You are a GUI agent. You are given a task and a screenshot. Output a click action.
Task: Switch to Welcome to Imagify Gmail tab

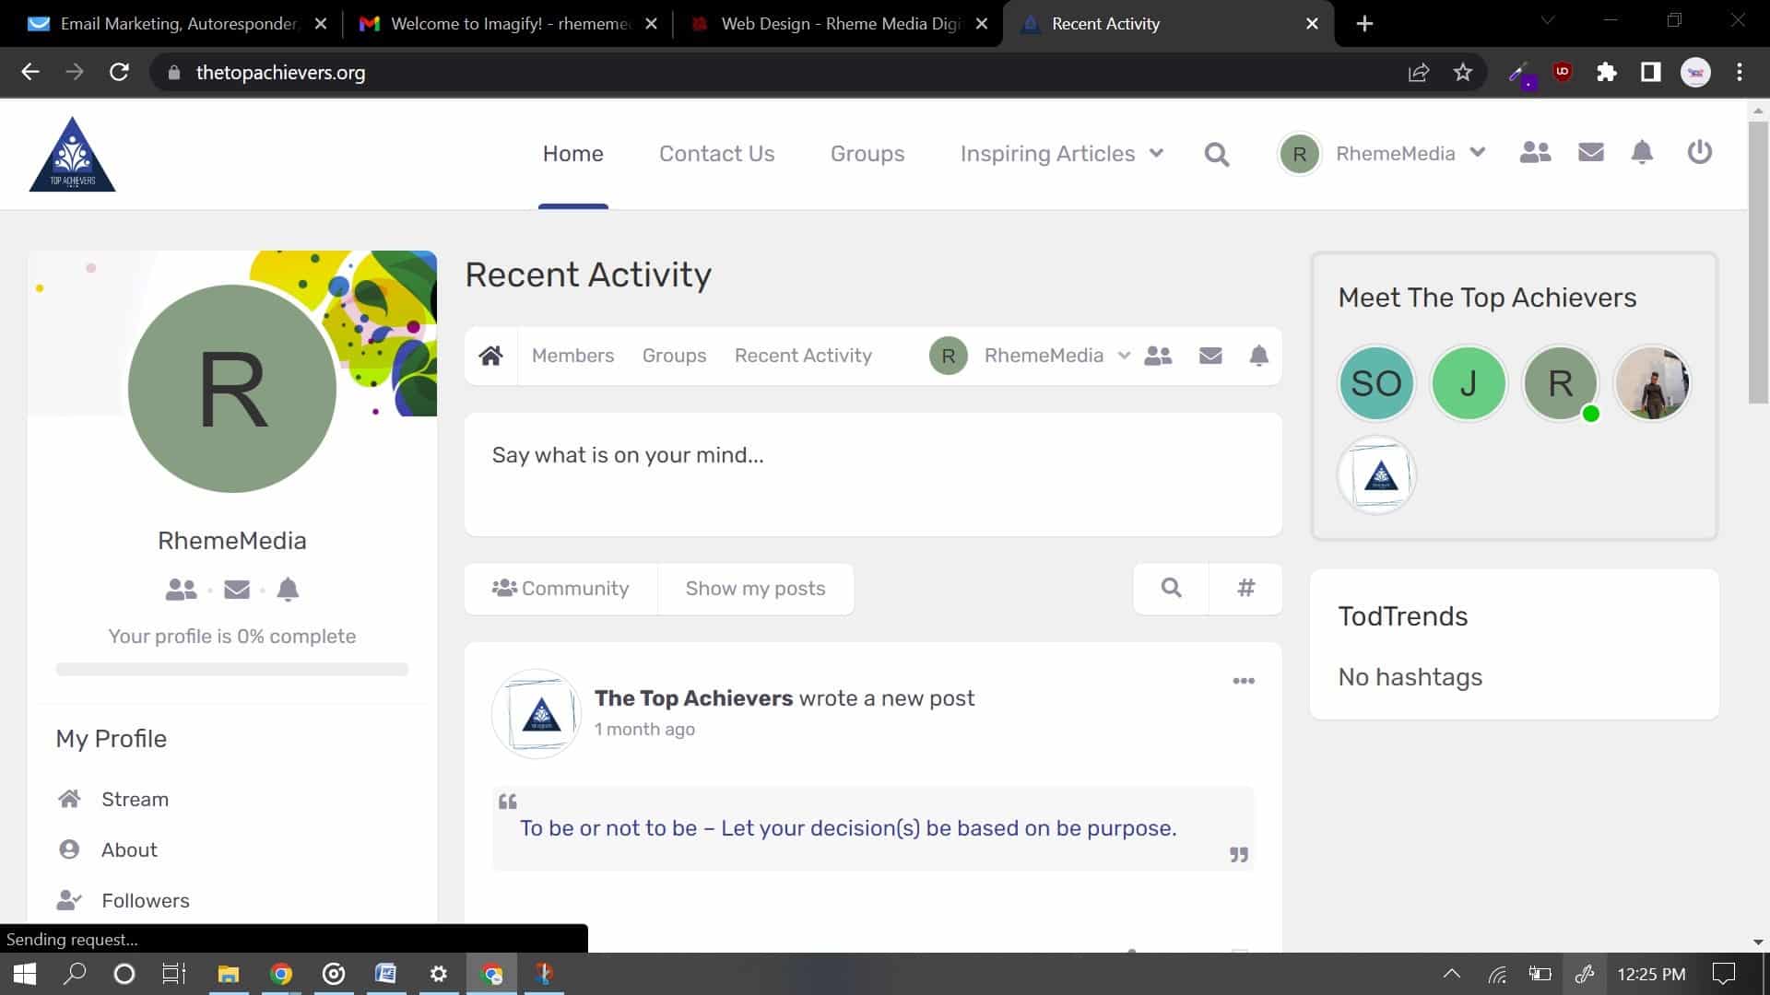[507, 24]
